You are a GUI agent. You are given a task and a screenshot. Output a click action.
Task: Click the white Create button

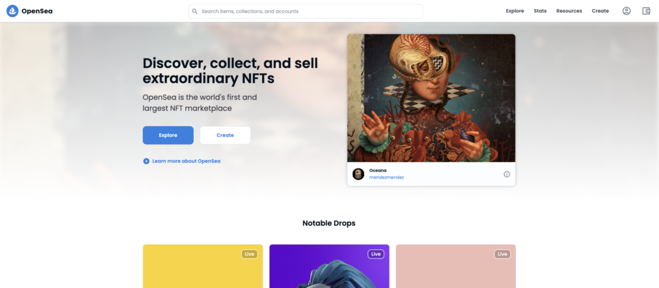click(225, 135)
